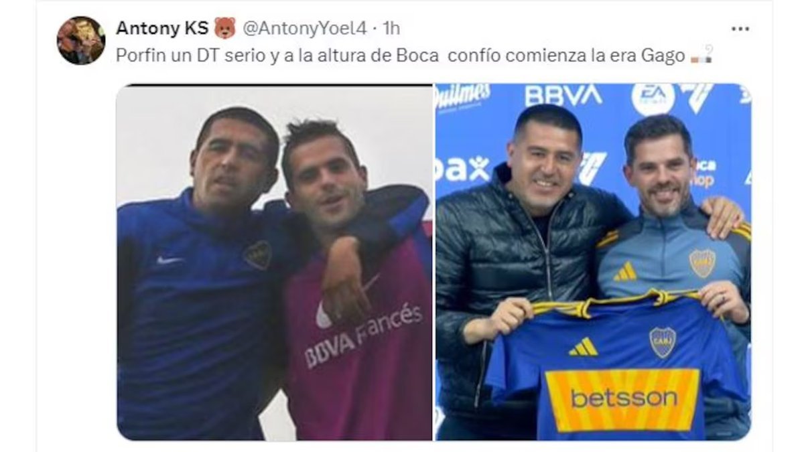Open the left photo with BBVA Francés shirt
The height and width of the screenshot is (452, 804).
point(274,262)
